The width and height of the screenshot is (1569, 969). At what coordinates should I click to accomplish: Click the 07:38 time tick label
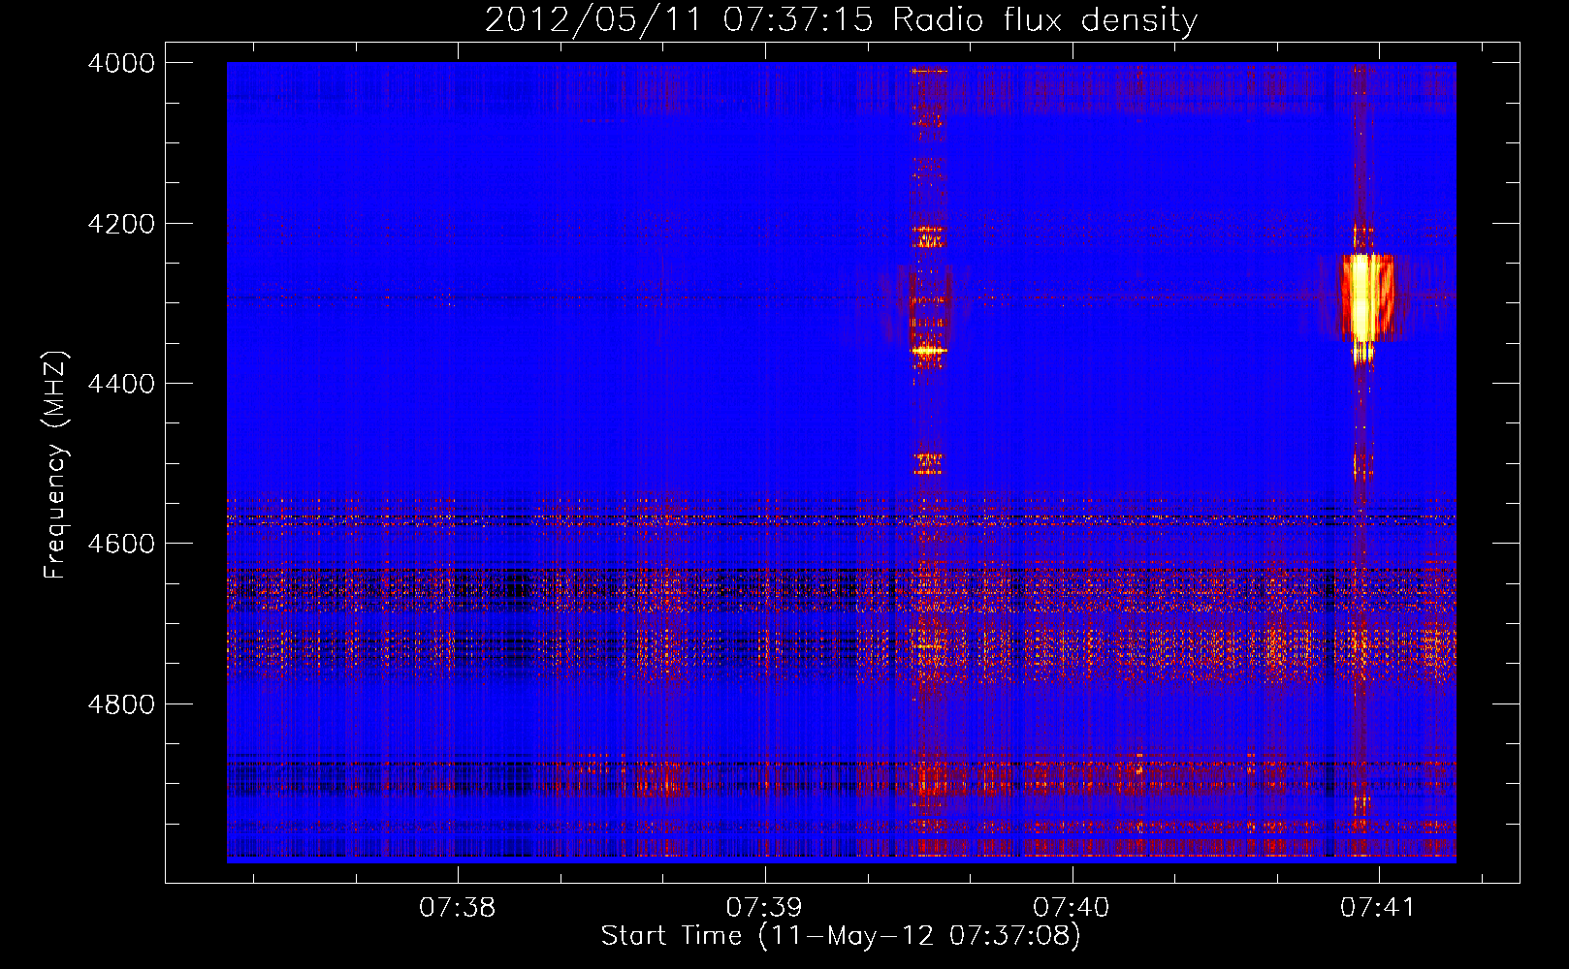457,907
